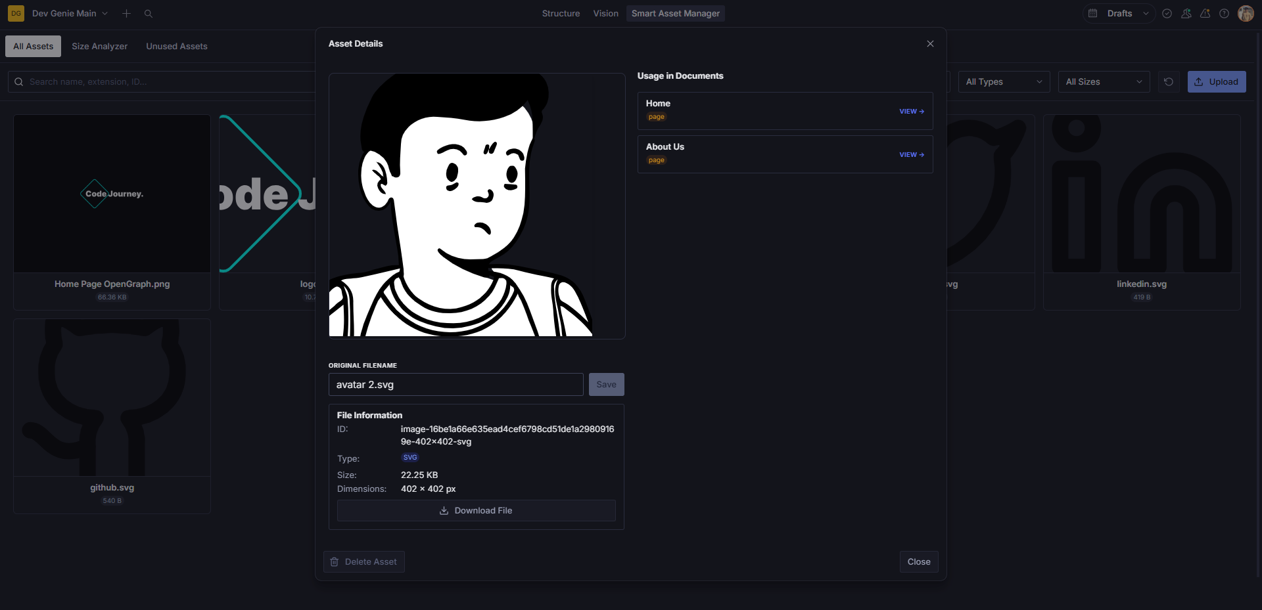Open the user avatar menu
The width and height of the screenshot is (1262, 610).
tap(1246, 13)
